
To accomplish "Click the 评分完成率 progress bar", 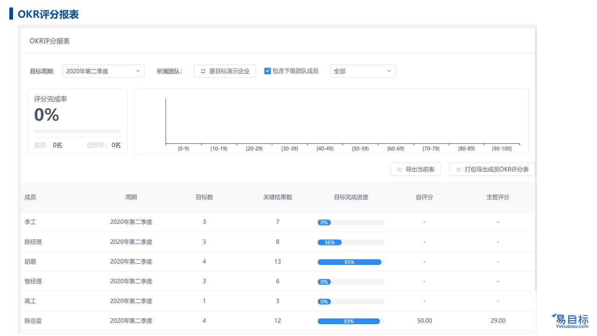I will (77, 131).
